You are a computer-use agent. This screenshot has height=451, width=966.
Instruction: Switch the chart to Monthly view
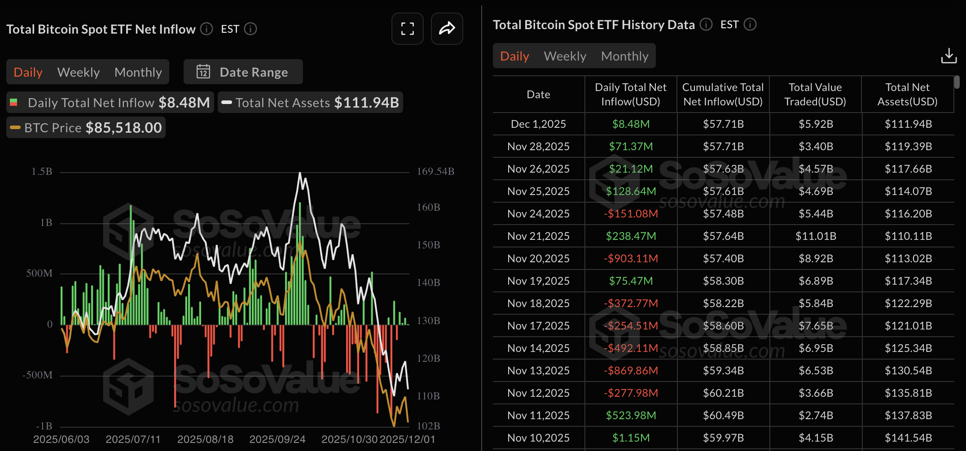138,72
